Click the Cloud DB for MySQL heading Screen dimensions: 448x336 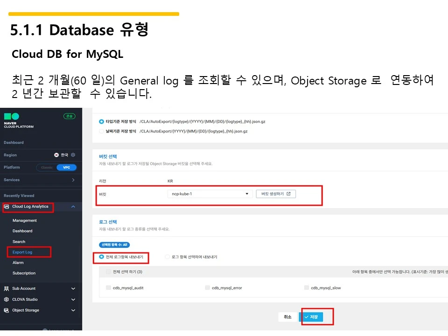click(x=67, y=54)
